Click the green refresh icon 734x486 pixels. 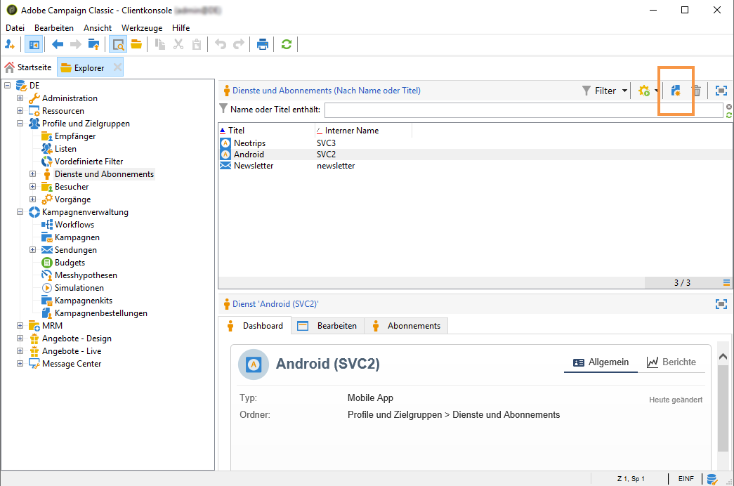click(287, 44)
